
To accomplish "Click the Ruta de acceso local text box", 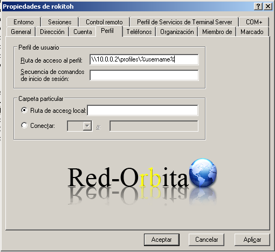I will click(142, 110).
